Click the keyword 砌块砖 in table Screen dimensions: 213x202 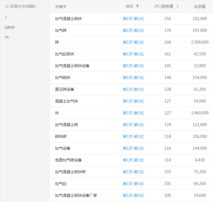point(61,136)
